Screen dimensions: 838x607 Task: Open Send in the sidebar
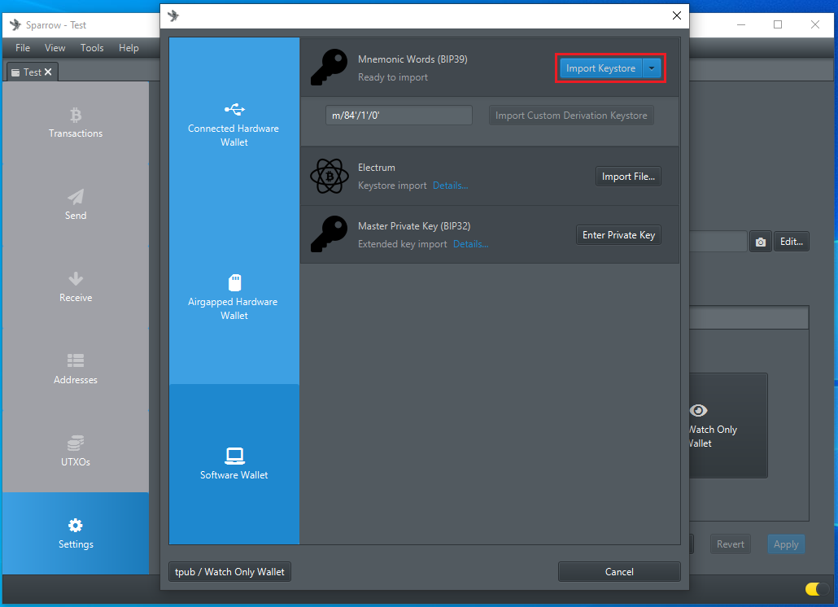76,205
